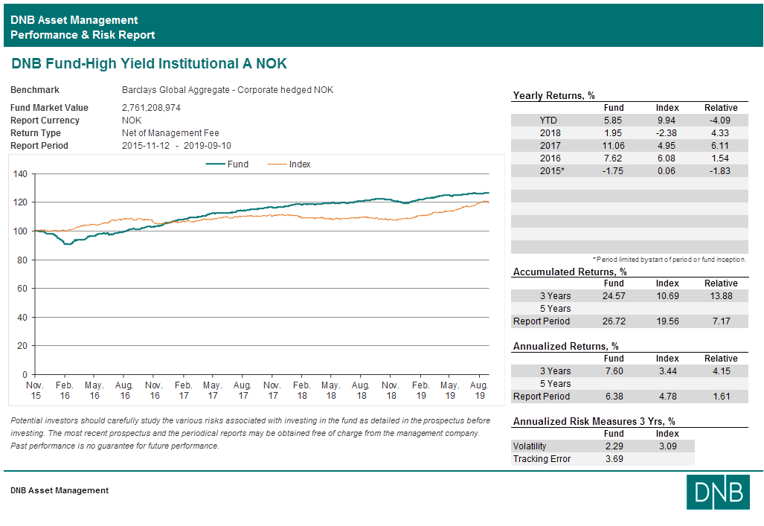The image size is (764, 526).
Task: Select Report Period accumulated index return "19.56"
Action: tap(667, 321)
